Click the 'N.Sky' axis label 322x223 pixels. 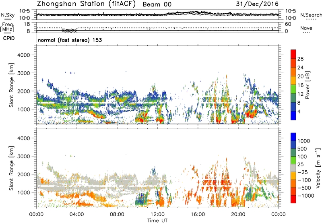click(x=8, y=15)
